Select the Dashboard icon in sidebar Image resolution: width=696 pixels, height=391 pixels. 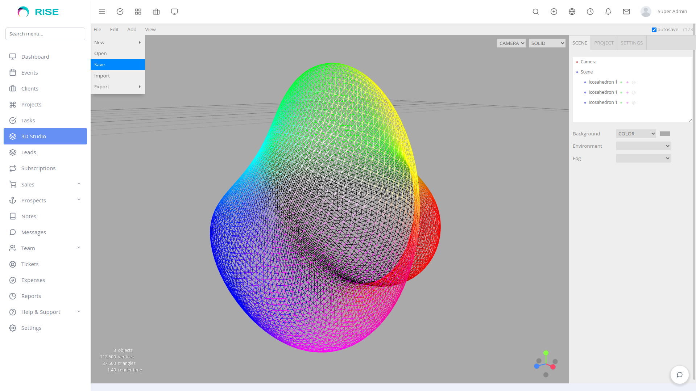pos(13,56)
